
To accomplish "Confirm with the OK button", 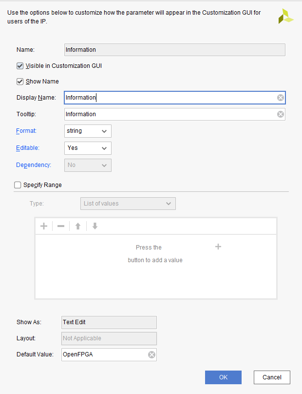I will click(223, 377).
